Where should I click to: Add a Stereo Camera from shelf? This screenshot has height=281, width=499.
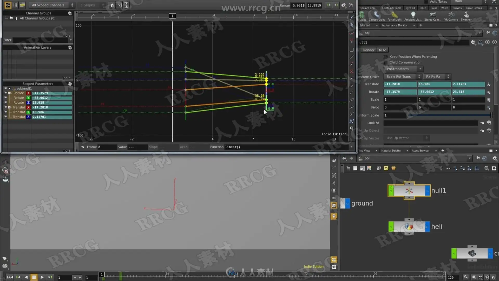pos(432,16)
